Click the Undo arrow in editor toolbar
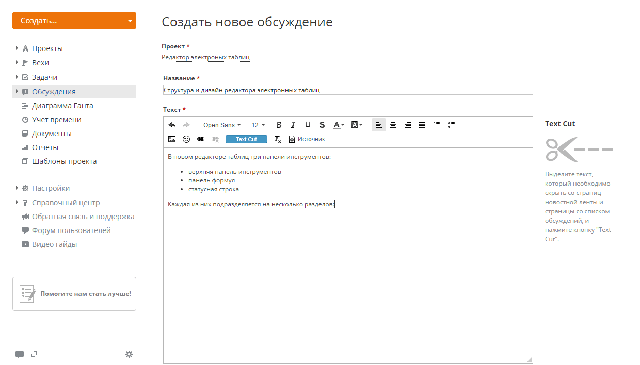 tap(172, 125)
